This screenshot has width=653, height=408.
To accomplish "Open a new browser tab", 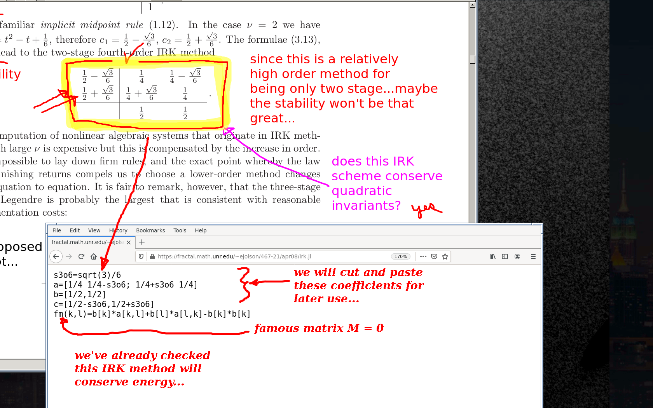I will pyautogui.click(x=142, y=242).
